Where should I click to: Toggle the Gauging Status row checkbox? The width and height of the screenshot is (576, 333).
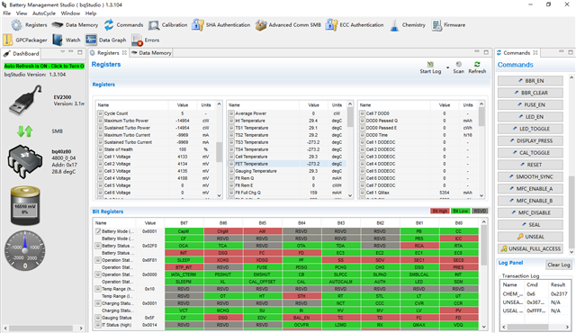[x=98, y=318]
